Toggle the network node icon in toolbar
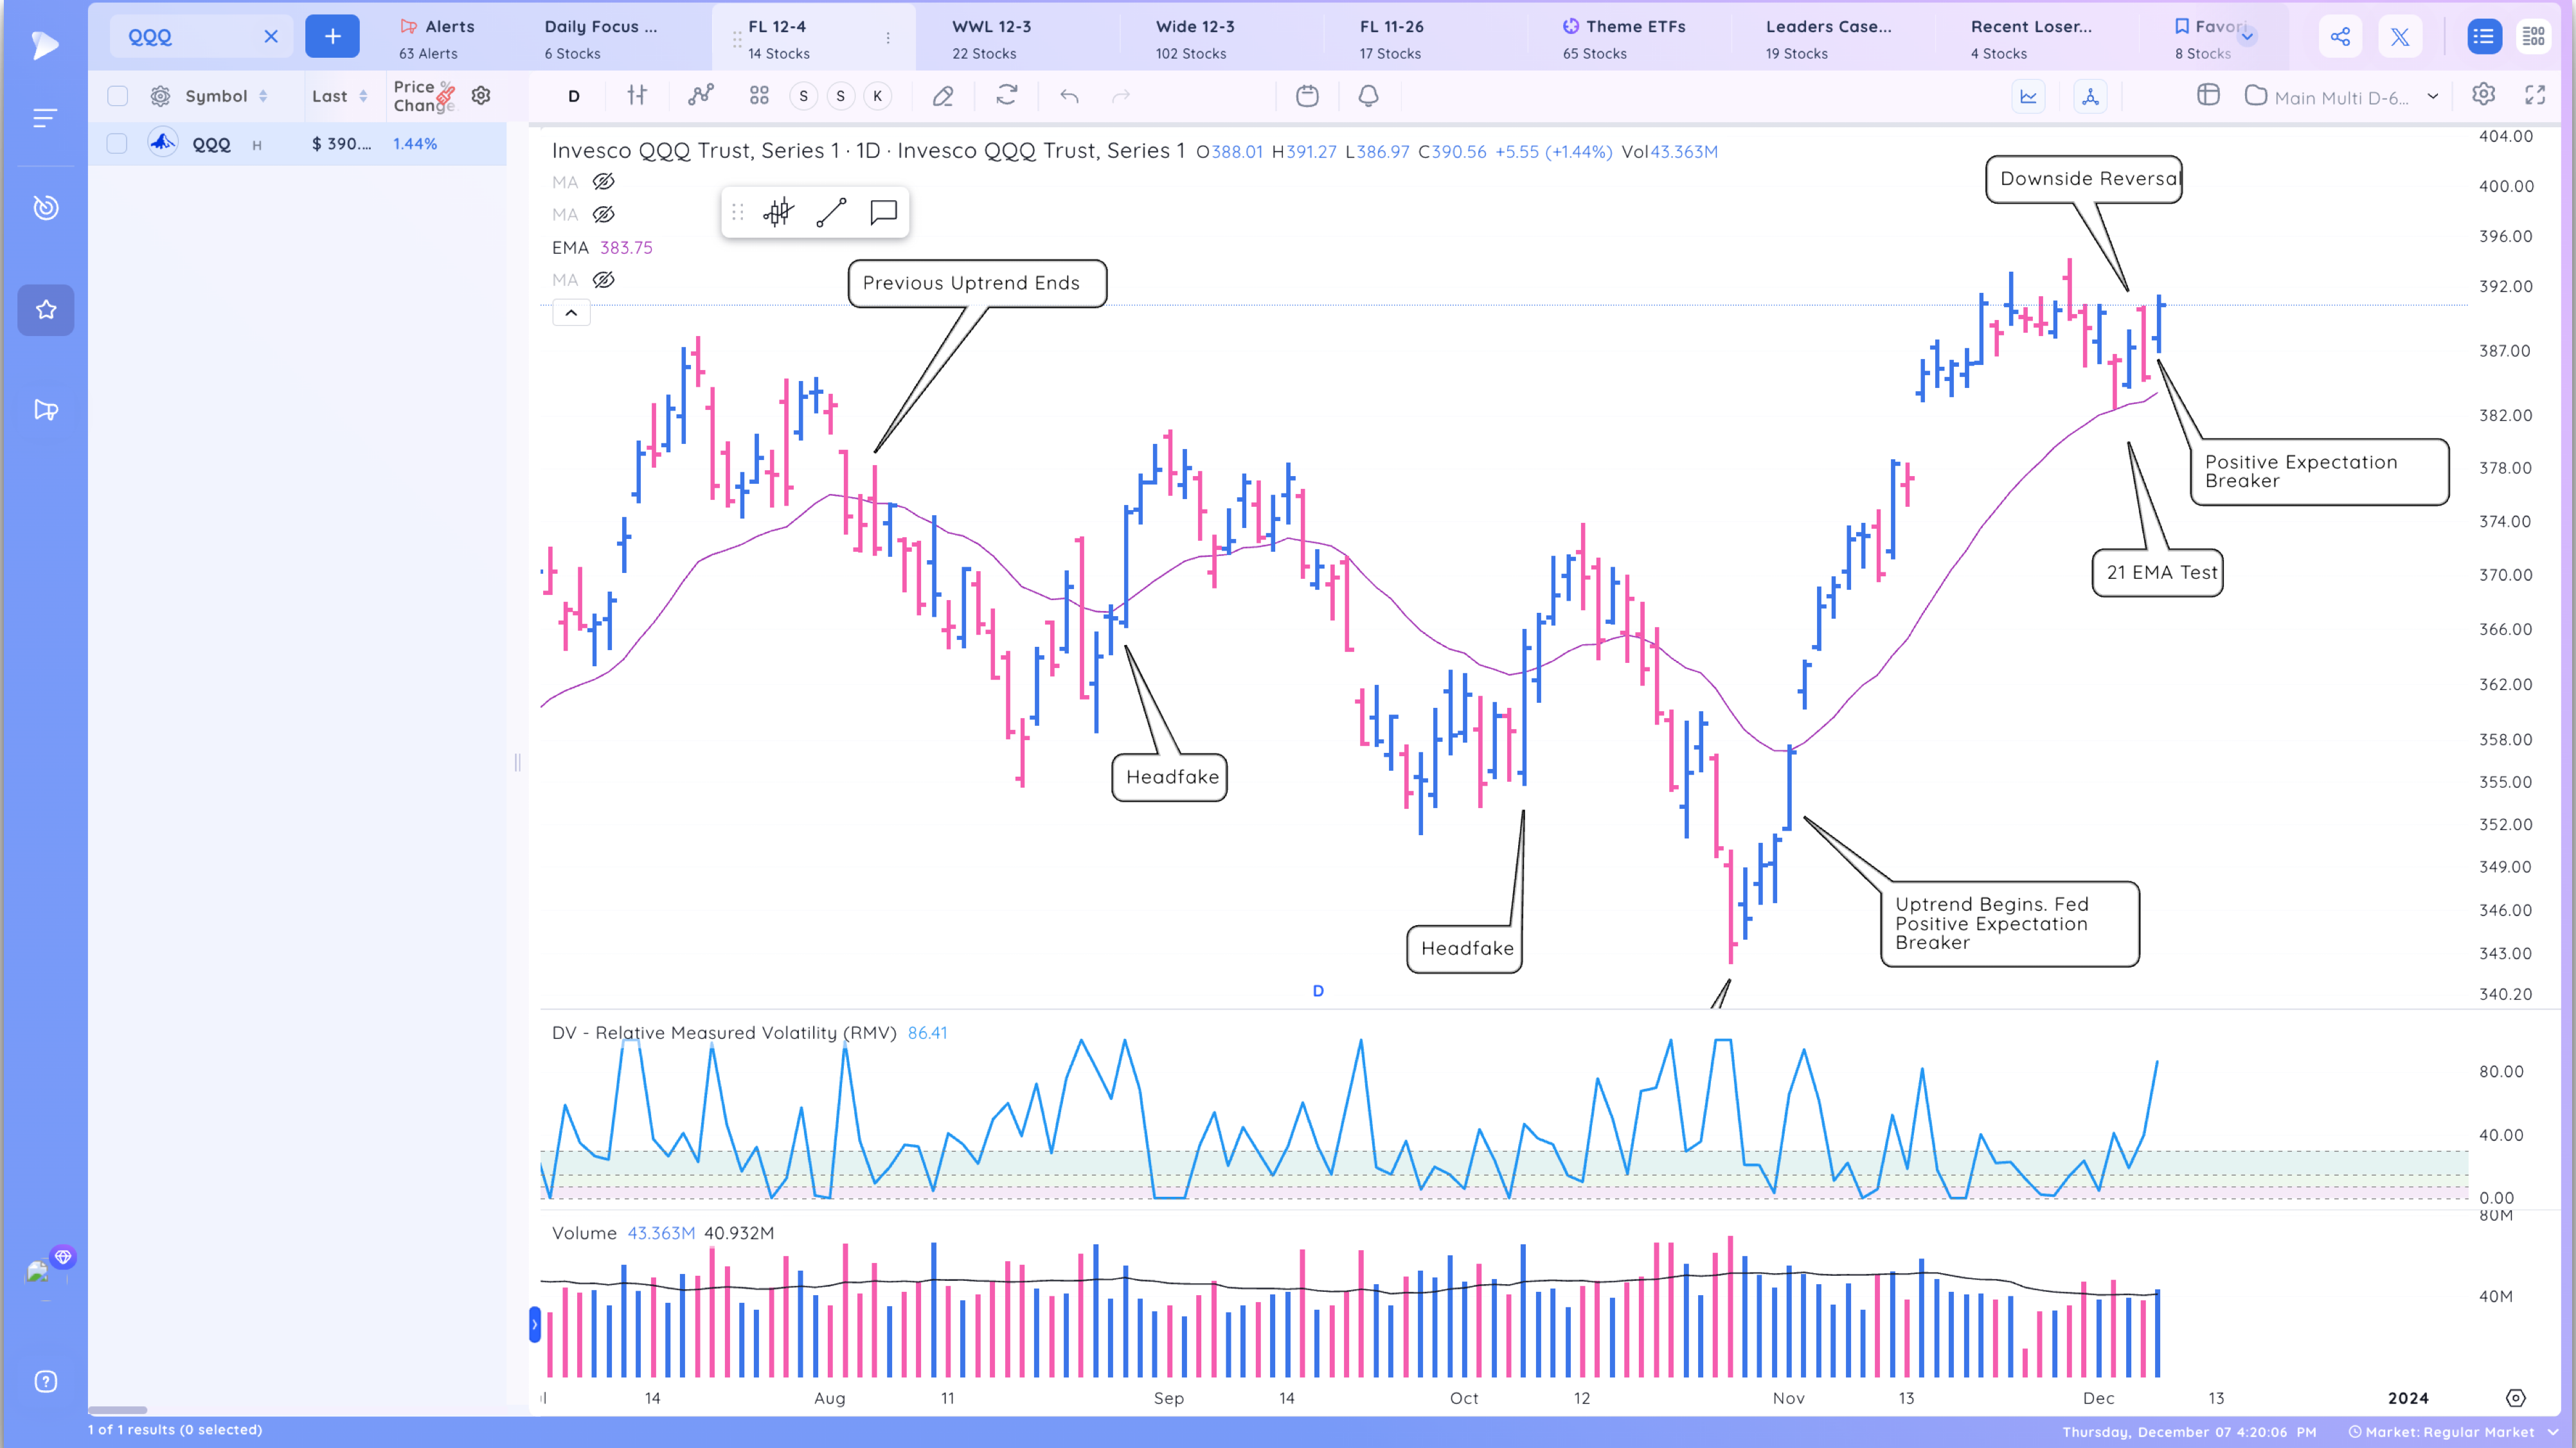The height and width of the screenshot is (1448, 2576). (2090, 97)
